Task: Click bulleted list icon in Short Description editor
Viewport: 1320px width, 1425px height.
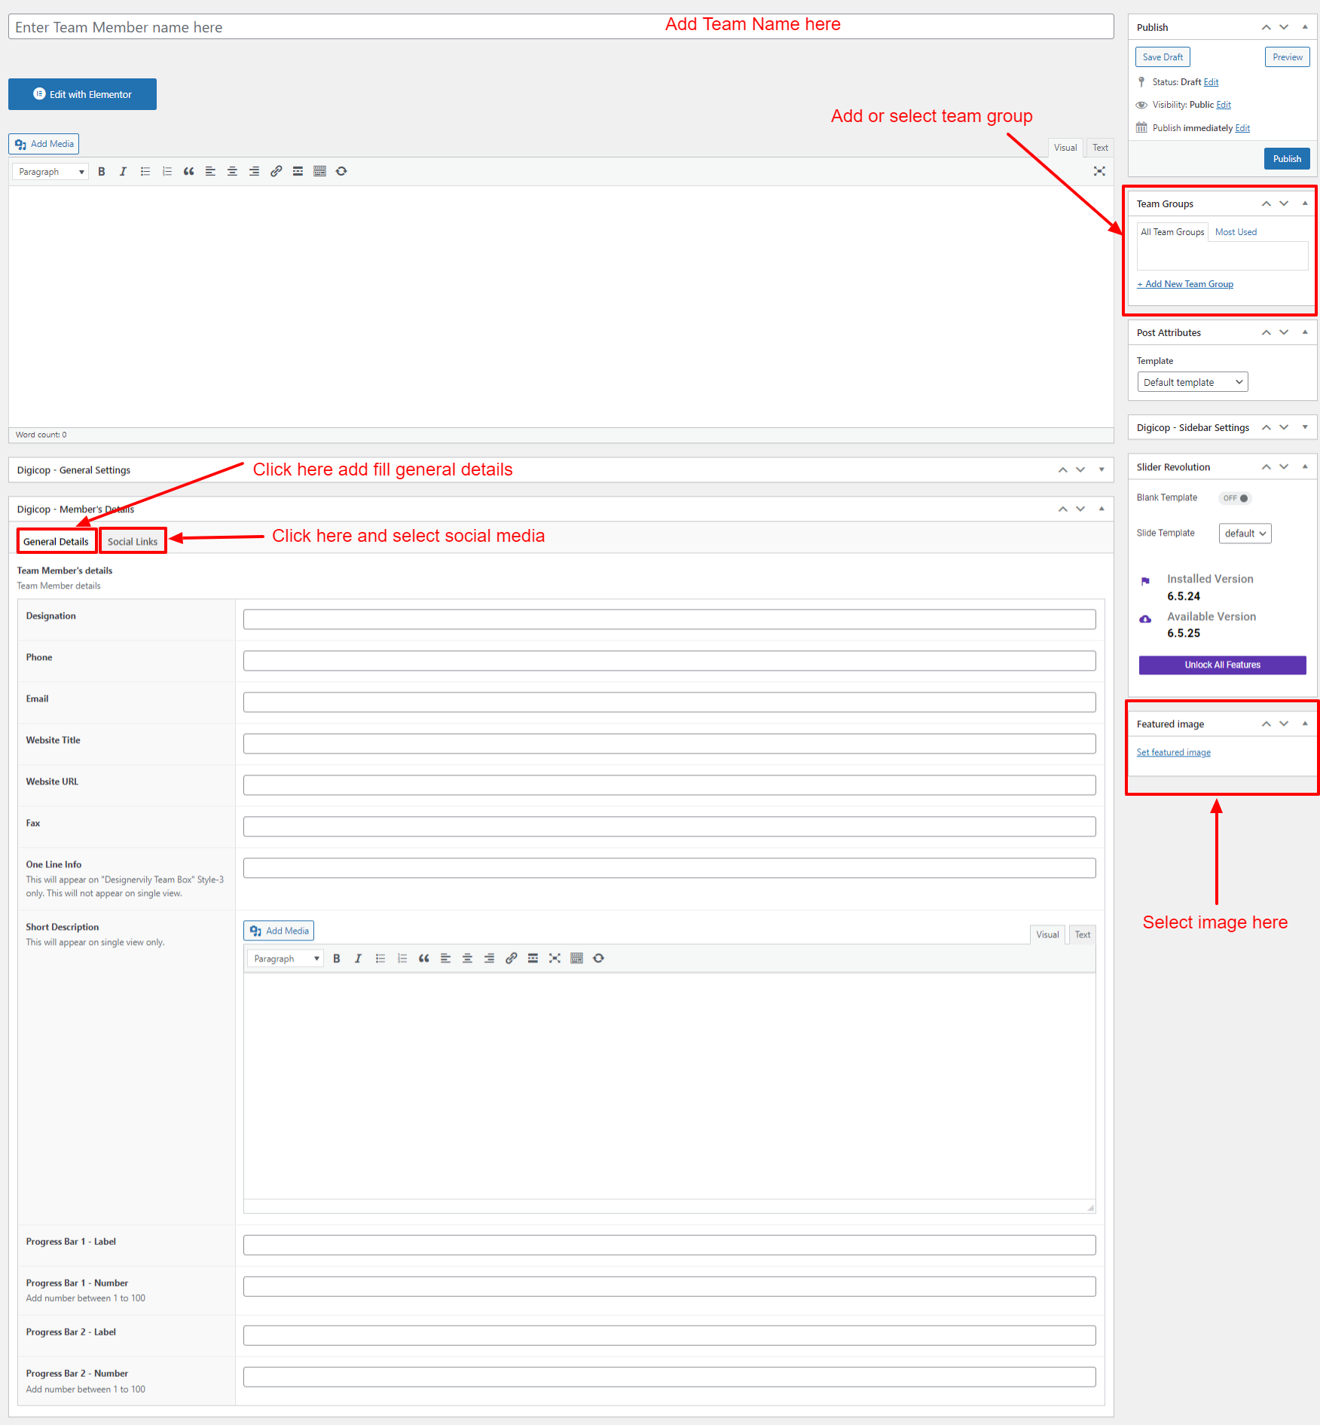Action: (380, 959)
